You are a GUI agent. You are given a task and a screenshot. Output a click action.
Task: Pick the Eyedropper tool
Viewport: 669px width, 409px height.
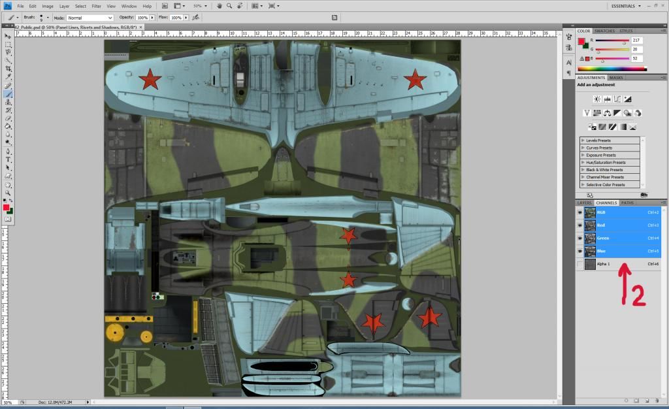[8, 77]
